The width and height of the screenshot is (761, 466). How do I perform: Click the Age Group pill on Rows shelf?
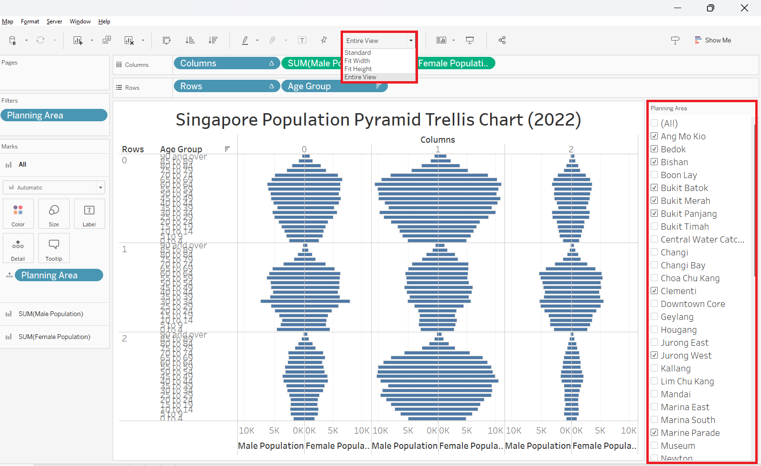(x=325, y=86)
